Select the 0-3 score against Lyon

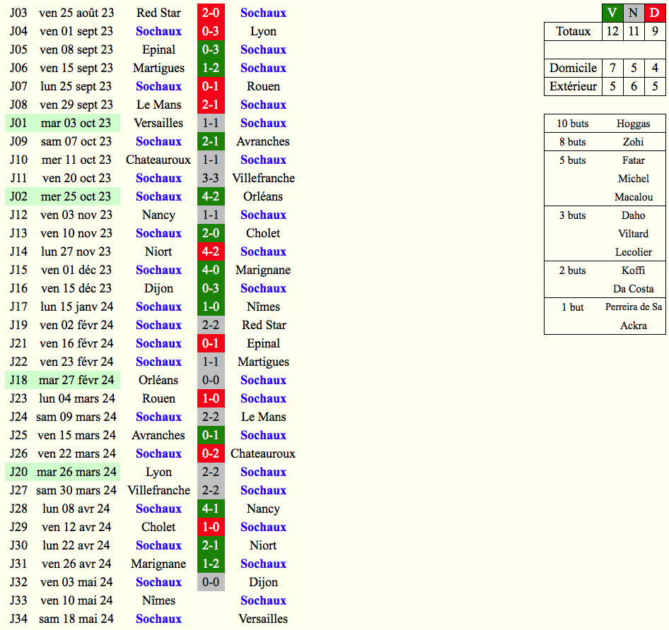[x=211, y=31]
